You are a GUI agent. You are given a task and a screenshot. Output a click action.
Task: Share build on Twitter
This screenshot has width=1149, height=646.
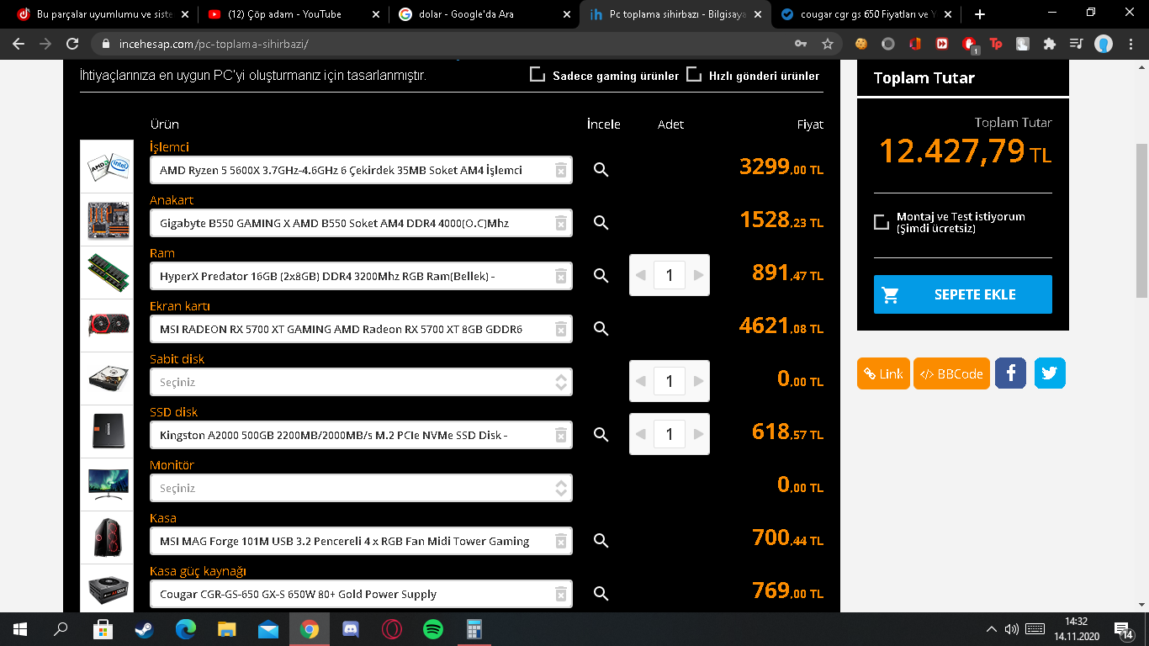(x=1050, y=373)
